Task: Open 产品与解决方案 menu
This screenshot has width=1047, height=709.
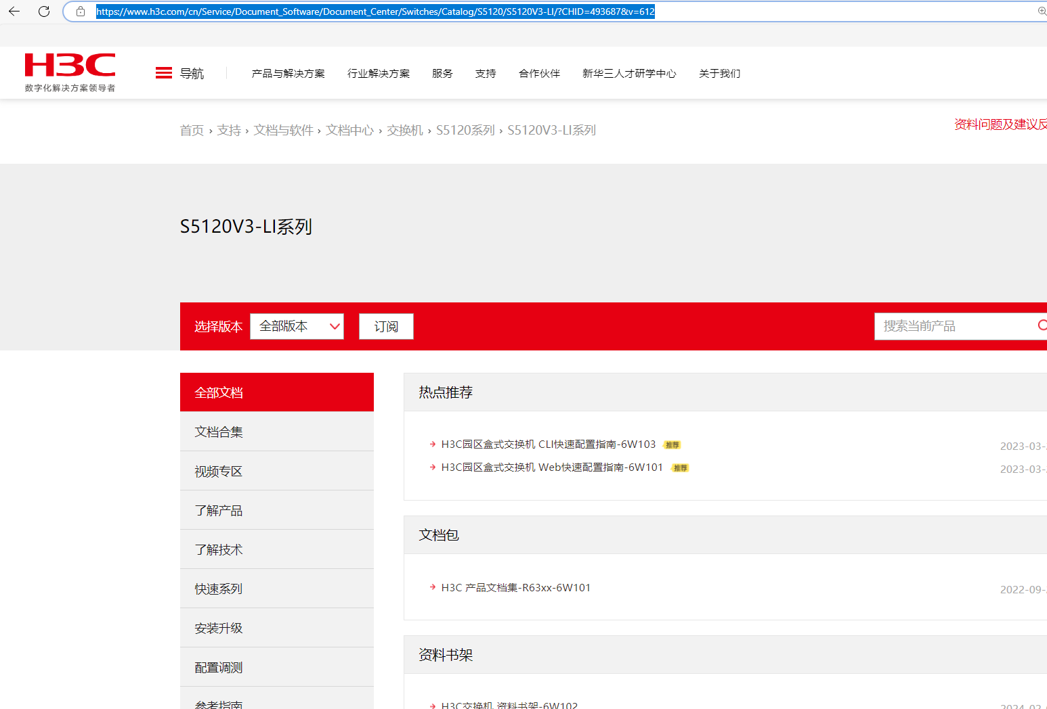Action: 288,73
